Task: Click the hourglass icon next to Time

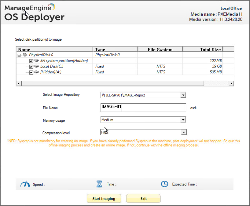Action: [100, 184]
